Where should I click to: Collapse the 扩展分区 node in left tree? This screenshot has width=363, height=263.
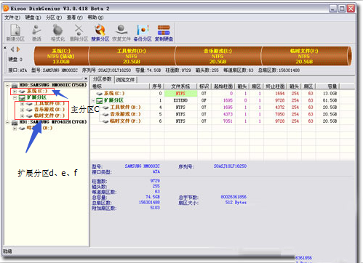15,97
